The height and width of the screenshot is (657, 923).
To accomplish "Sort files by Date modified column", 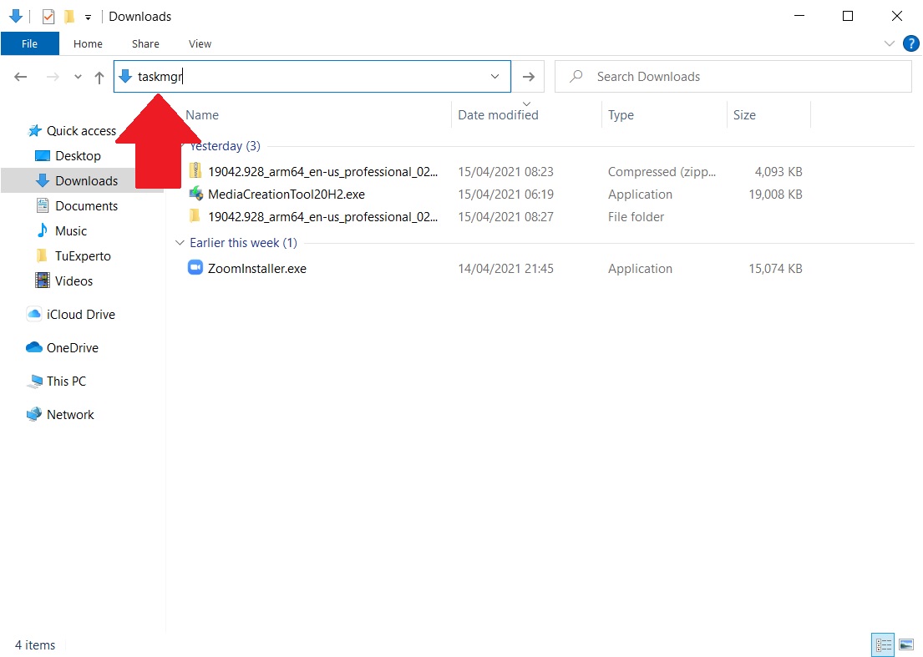I will tap(498, 115).
